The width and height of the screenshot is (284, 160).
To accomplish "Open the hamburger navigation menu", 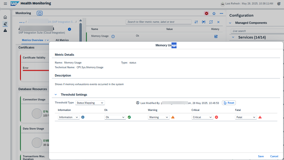I will pos(6,4).
